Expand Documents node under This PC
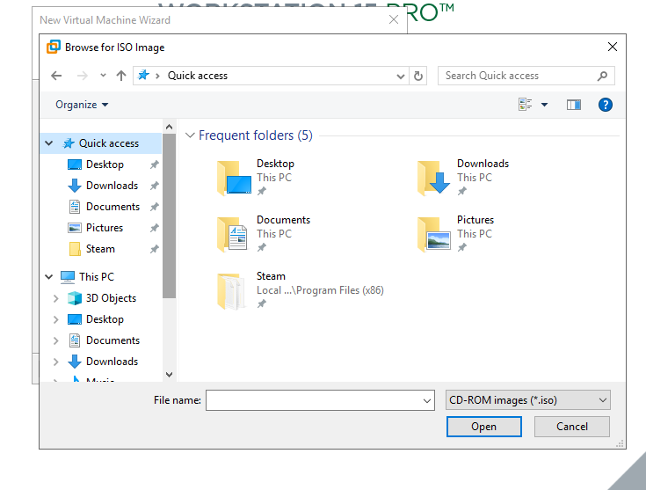Image resolution: width=646 pixels, height=490 pixels. [x=56, y=340]
